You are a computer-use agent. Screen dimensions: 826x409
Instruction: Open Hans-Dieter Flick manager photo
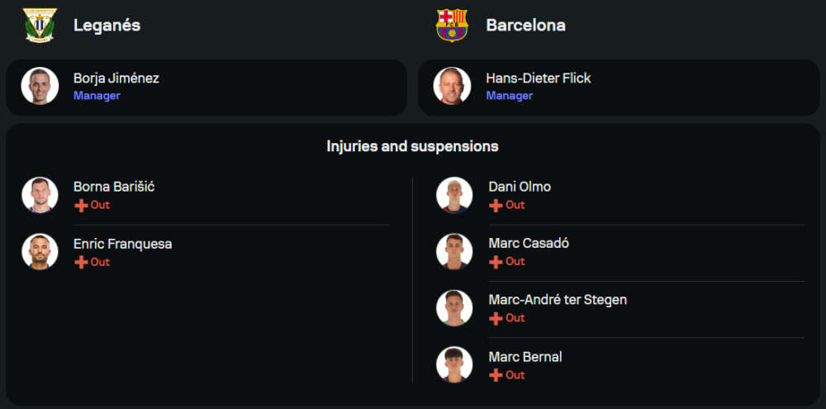coord(452,86)
